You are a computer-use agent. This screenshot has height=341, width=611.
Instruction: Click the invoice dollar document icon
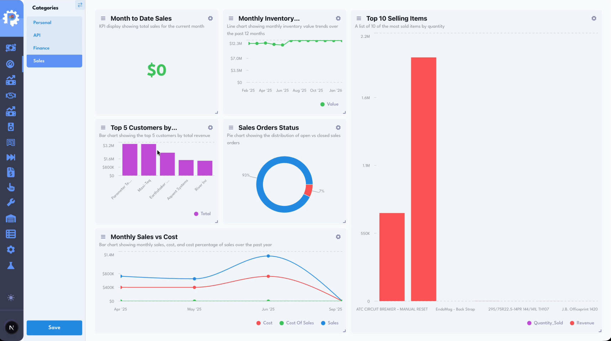(x=11, y=172)
